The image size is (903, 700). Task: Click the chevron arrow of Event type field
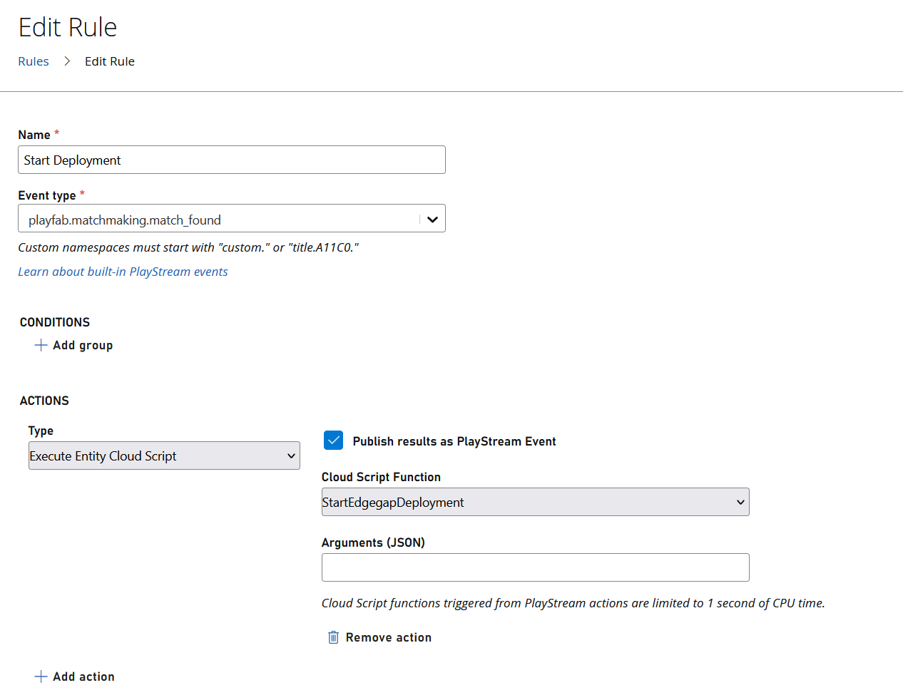coord(432,220)
